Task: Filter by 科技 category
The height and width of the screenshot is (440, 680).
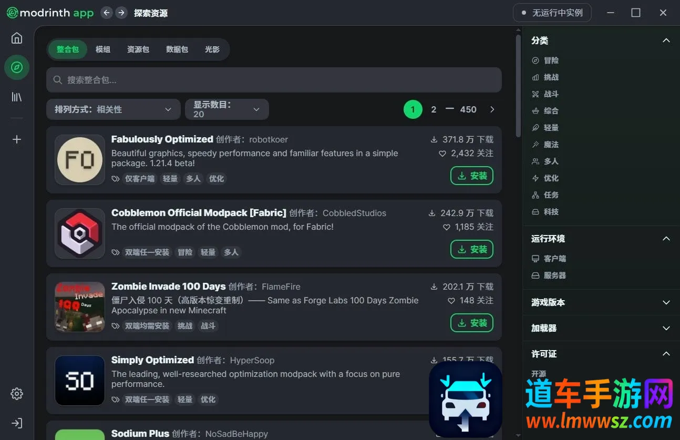Action: [x=545, y=212]
